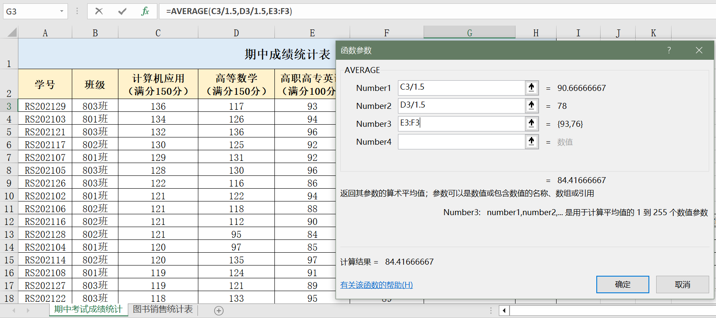
Task: Collapse dialog via Number1 range selector icon
Action: (531, 88)
